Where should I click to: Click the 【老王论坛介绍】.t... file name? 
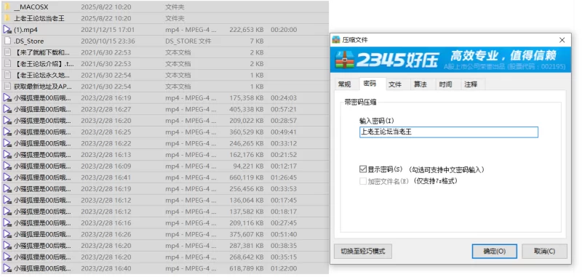click(44, 64)
